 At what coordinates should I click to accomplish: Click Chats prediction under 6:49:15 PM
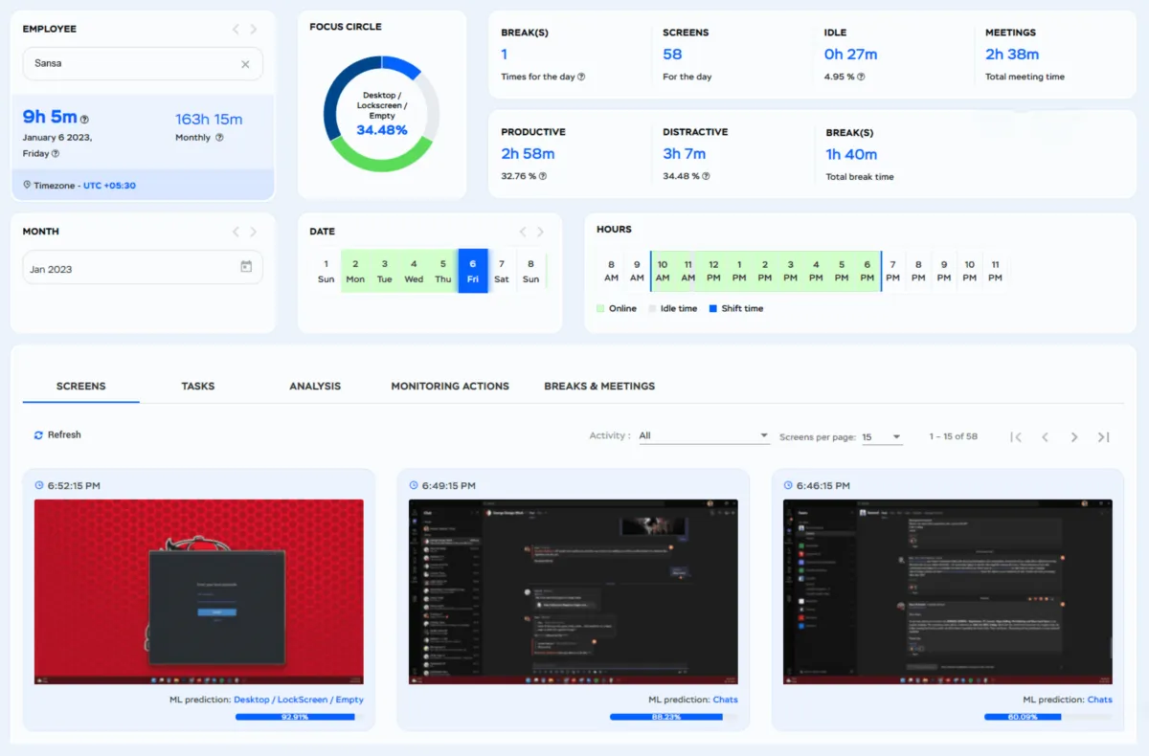pos(726,700)
